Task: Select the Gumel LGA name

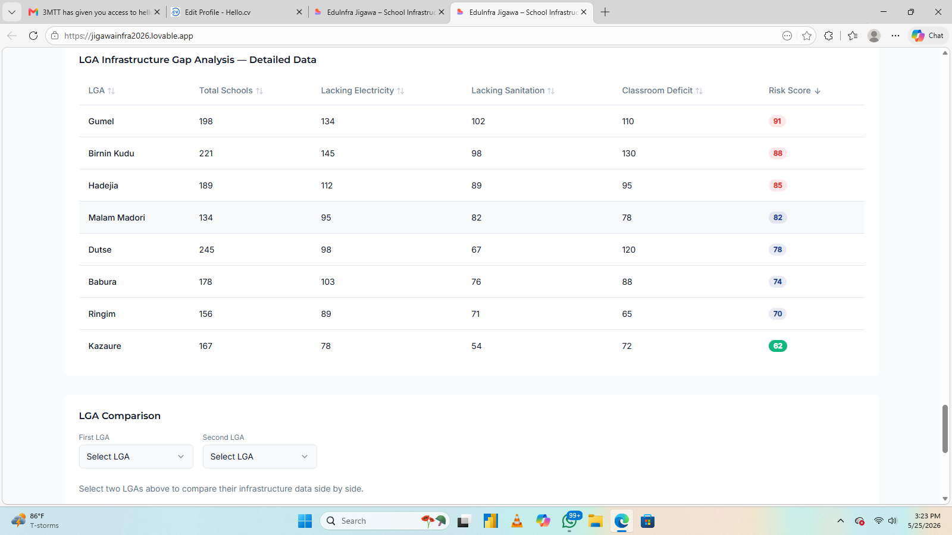Action: (101, 121)
